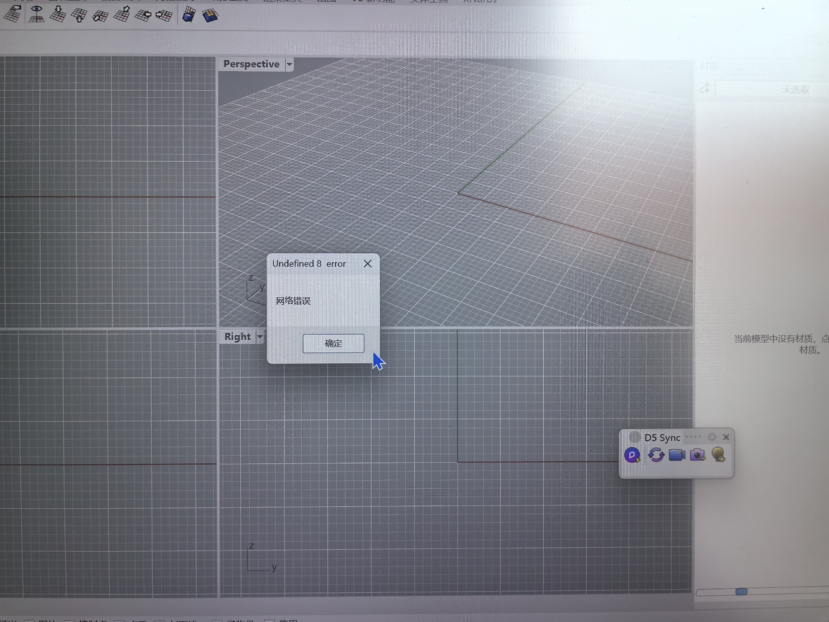Click the Right viewport title
Screen dimensions: 829x622
pos(238,337)
